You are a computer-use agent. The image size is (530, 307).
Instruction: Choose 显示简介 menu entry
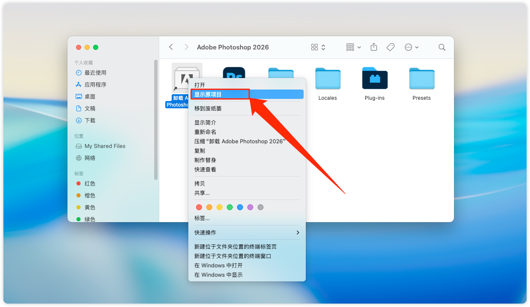(x=205, y=122)
